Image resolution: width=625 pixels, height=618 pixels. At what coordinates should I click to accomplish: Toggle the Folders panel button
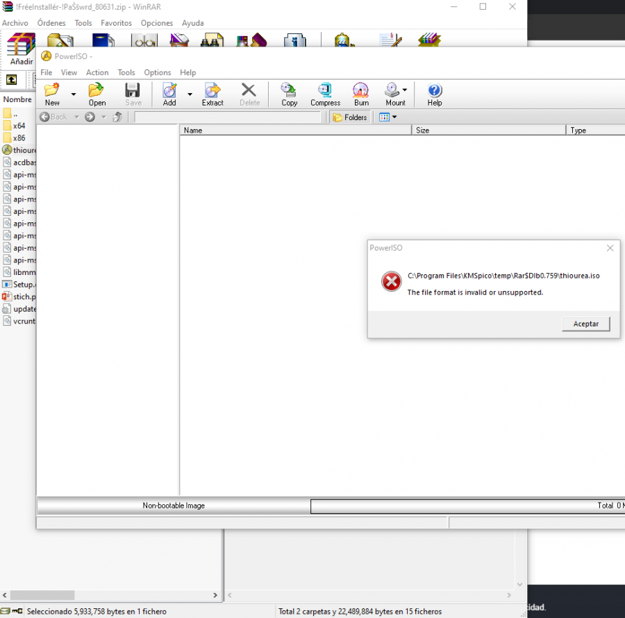pyautogui.click(x=349, y=117)
